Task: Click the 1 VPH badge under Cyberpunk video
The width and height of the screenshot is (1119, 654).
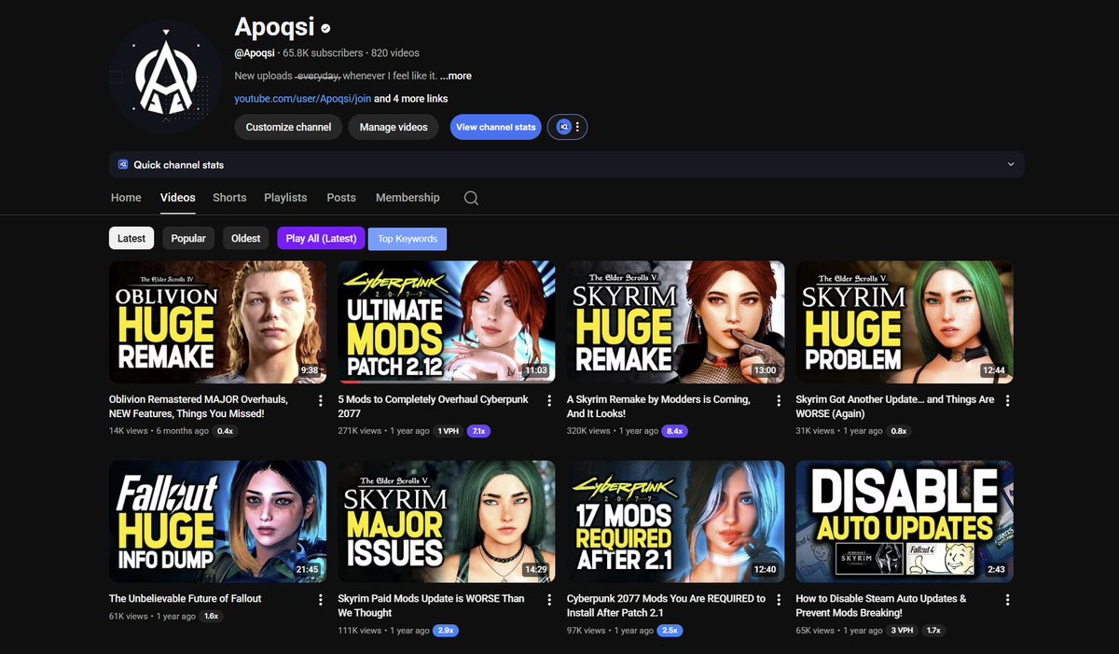Action: point(449,431)
